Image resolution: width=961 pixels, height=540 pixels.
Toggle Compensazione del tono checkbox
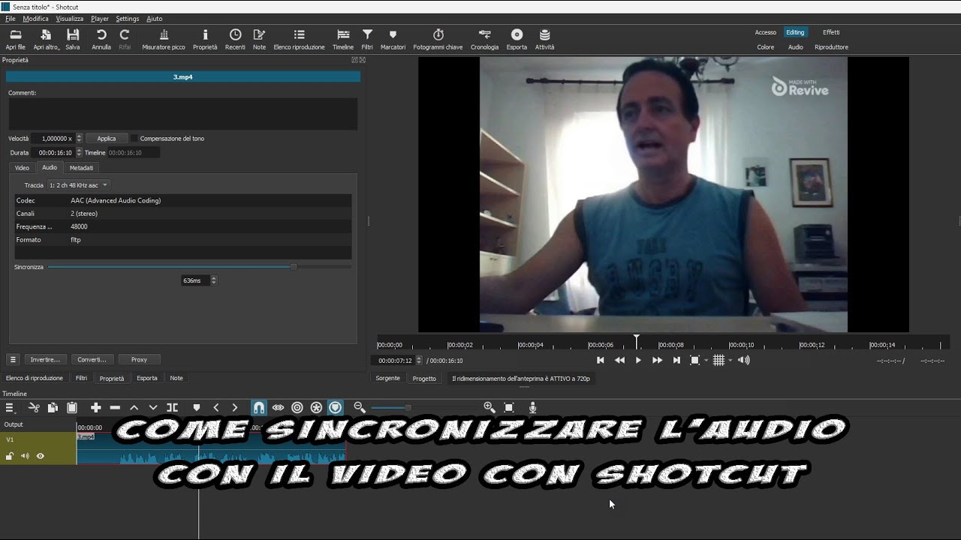tap(134, 138)
